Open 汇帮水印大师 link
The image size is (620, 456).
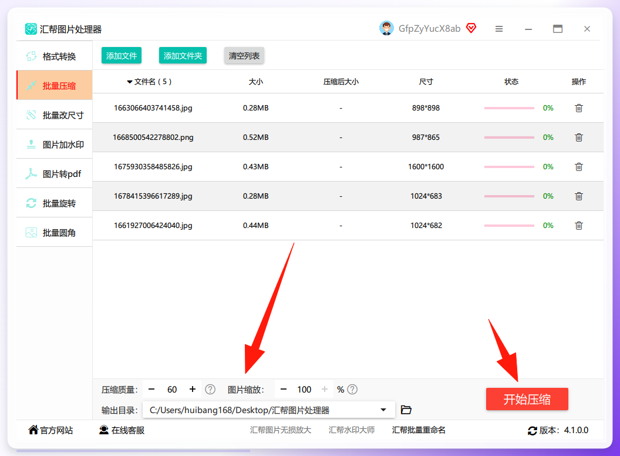coord(352,430)
